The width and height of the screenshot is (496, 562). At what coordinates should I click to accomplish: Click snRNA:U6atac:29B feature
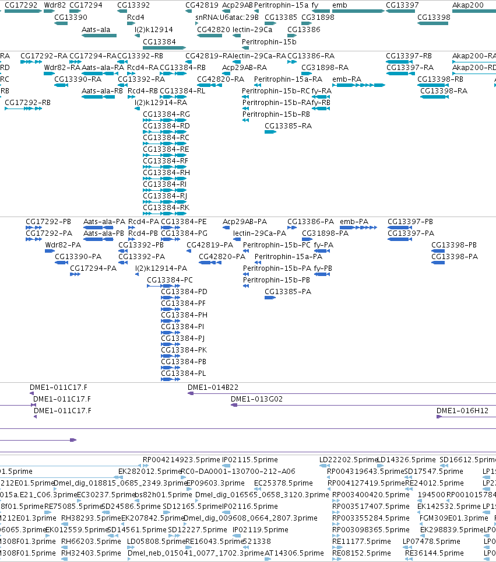(197, 23)
